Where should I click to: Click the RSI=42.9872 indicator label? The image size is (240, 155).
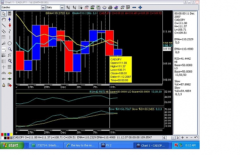tap(97, 92)
